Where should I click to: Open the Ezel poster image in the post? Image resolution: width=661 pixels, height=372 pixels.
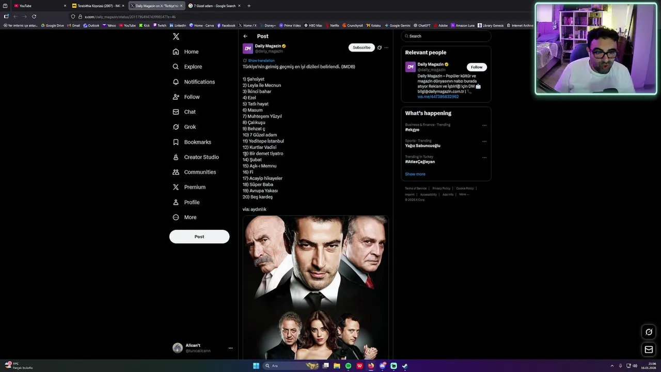(x=316, y=287)
